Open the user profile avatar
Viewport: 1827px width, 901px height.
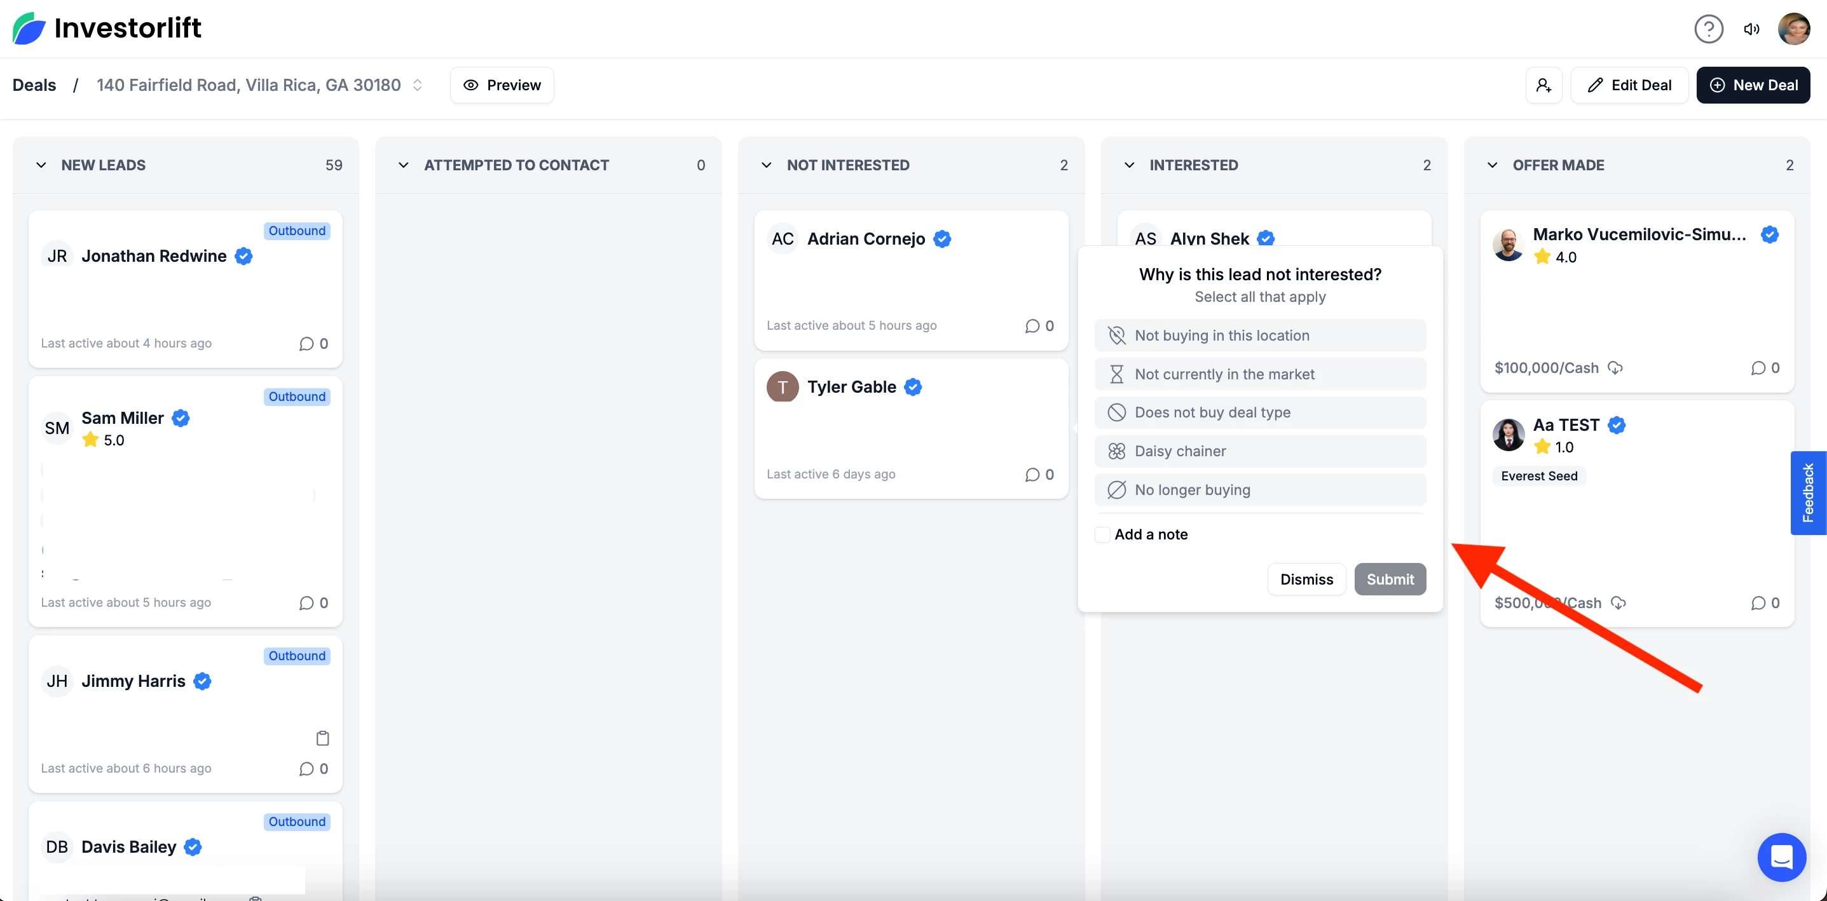1794,29
